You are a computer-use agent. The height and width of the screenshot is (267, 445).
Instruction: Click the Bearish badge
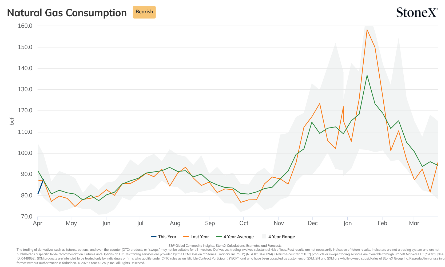144,12
